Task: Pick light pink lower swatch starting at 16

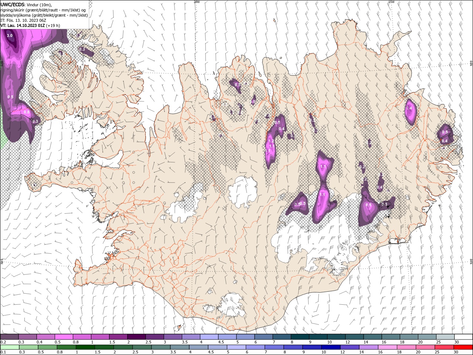Action: coord(387,347)
